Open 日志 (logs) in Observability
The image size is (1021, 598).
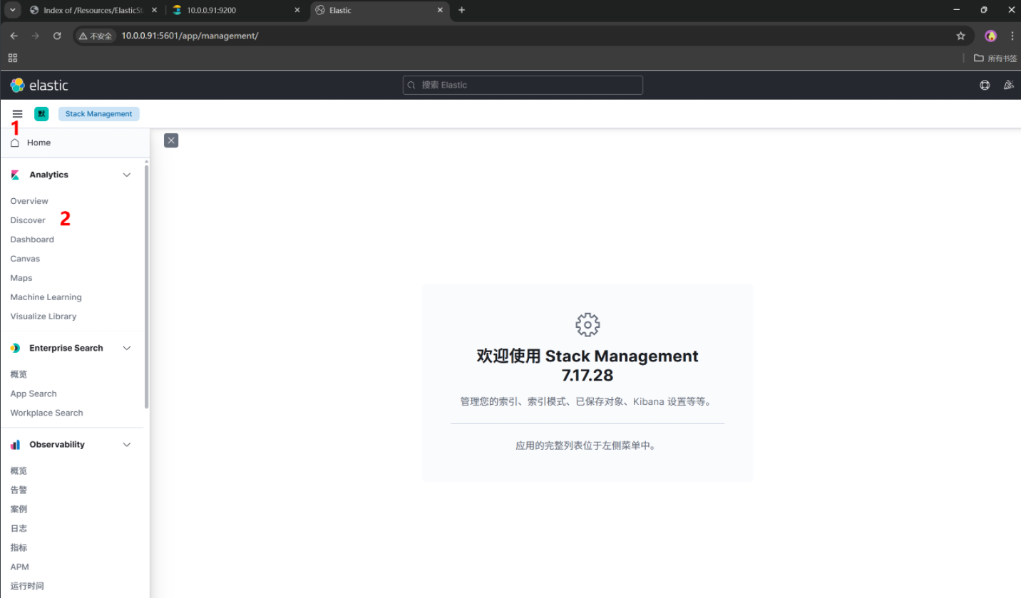point(19,528)
